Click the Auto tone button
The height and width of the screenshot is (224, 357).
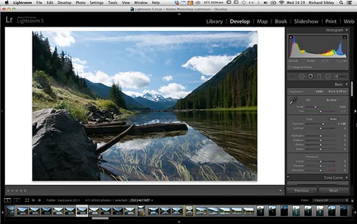[x=334, y=119]
